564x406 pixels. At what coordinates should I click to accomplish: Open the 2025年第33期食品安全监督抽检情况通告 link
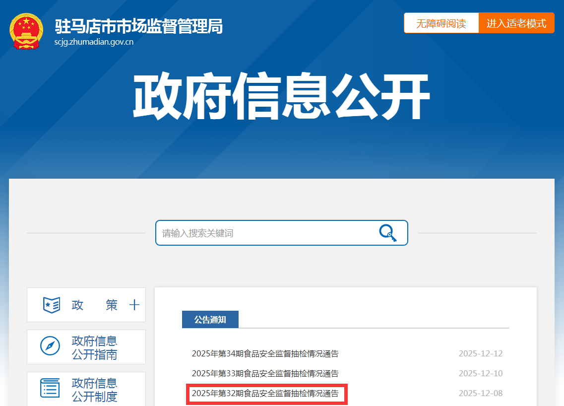tap(265, 374)
